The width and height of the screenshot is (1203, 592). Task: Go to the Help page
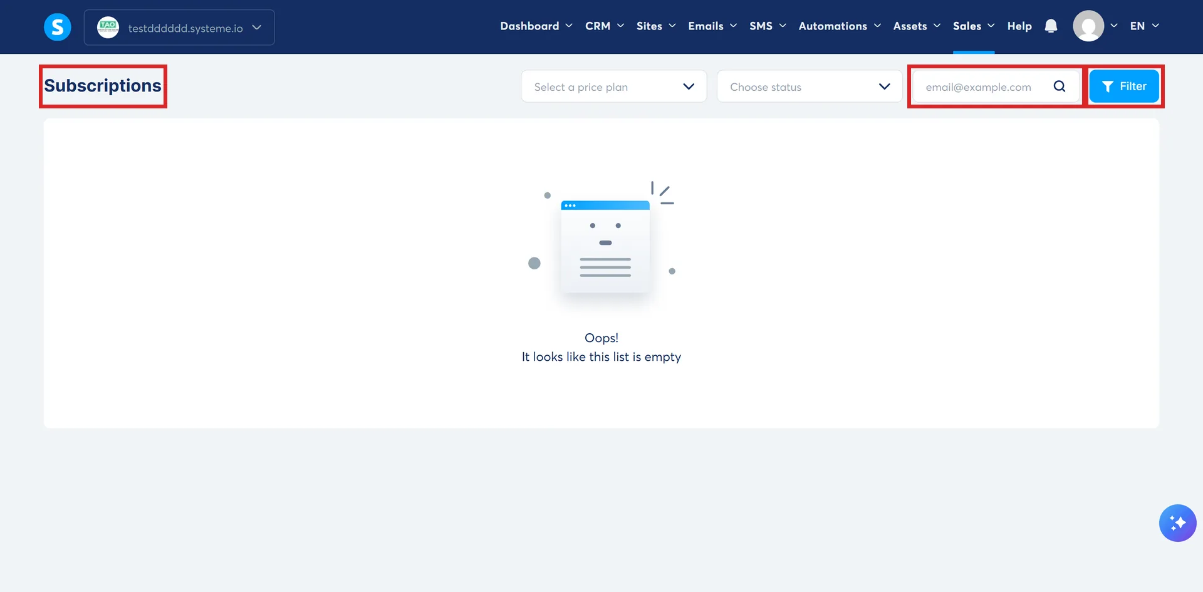(x=1019, y=26)
